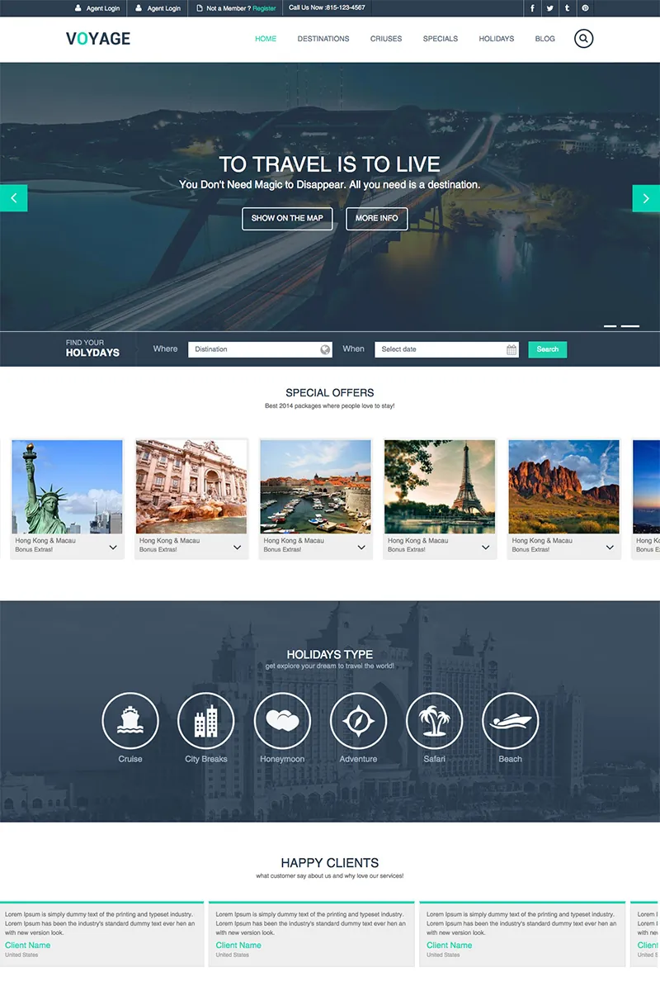Open the Statue of Liberty offer photo

[68, 486]
